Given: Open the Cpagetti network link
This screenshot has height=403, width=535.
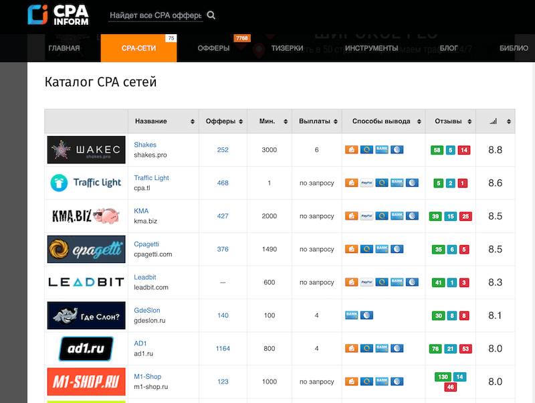Looking at the screenshot, I should 146,244.
